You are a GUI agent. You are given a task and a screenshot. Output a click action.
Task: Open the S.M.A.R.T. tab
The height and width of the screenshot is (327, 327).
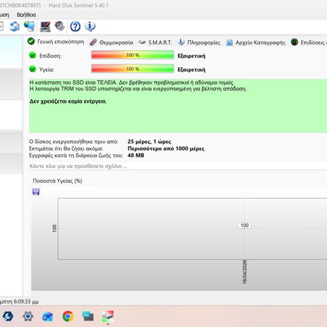tap(155, 43)
